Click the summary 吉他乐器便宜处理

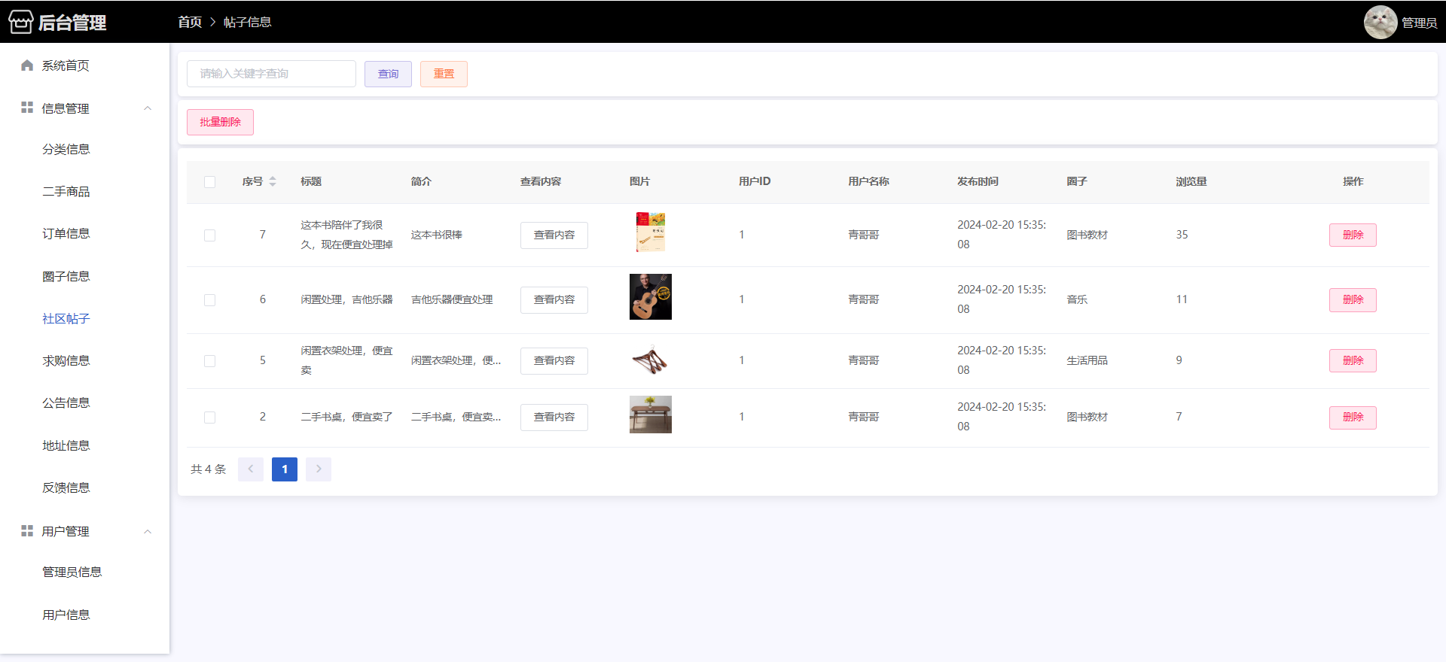point(452,300)
